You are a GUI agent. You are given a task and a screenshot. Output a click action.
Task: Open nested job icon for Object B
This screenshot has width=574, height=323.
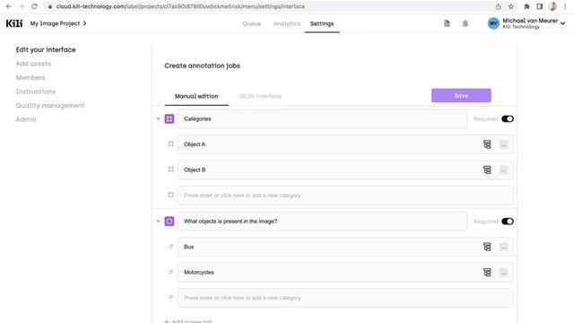[x=487, y=170]
